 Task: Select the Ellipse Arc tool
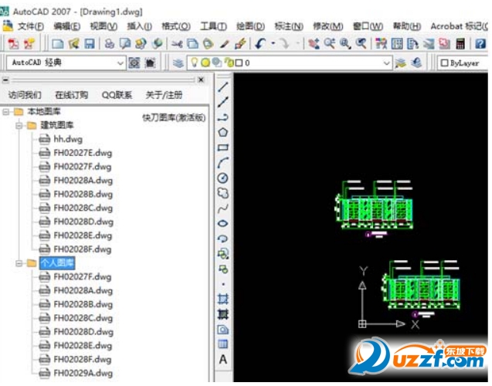223,239
